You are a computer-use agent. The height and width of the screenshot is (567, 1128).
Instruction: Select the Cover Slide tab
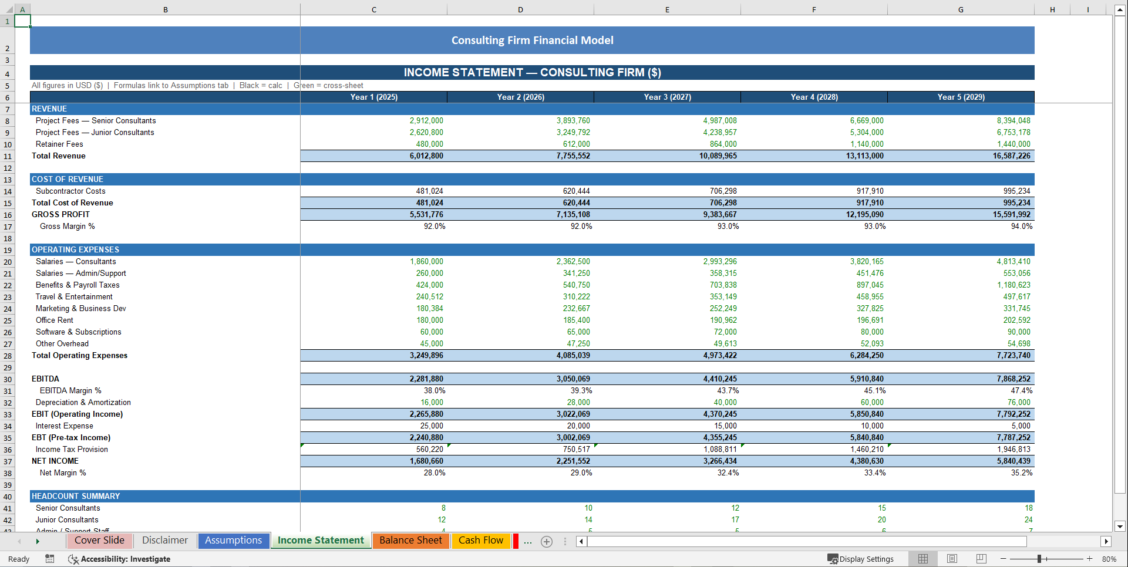[x=99, y=541]
